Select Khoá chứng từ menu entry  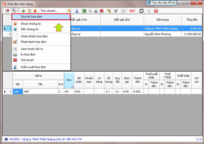(x=41, y=24)
